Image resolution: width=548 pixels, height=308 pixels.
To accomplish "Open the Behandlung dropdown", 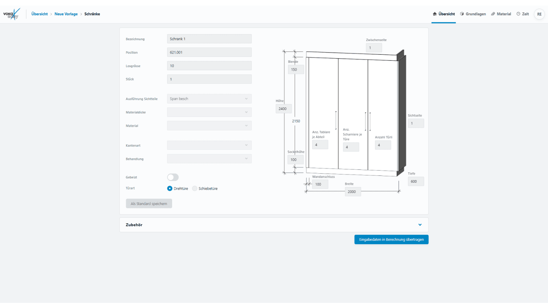I will tap(209, 159).
